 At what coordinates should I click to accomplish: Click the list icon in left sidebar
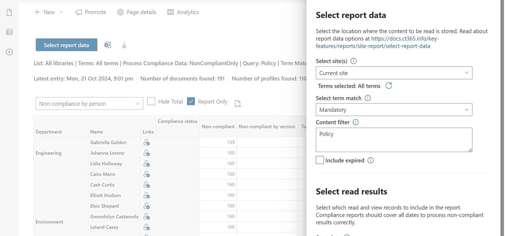[9, 32]
